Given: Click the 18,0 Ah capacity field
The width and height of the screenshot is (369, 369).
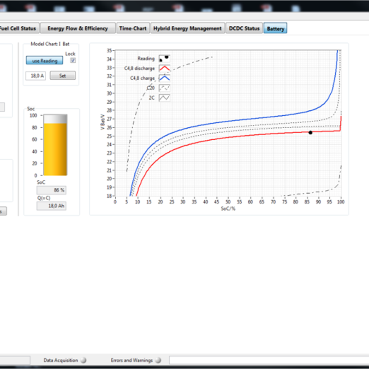Looking at the screenshot, I should [51, 206].
